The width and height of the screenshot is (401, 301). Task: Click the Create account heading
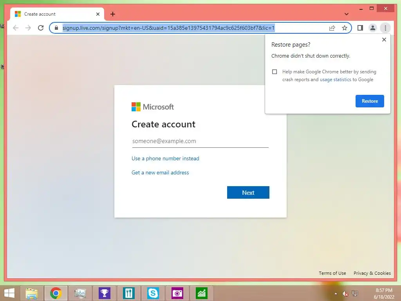[x=163, y=124]
